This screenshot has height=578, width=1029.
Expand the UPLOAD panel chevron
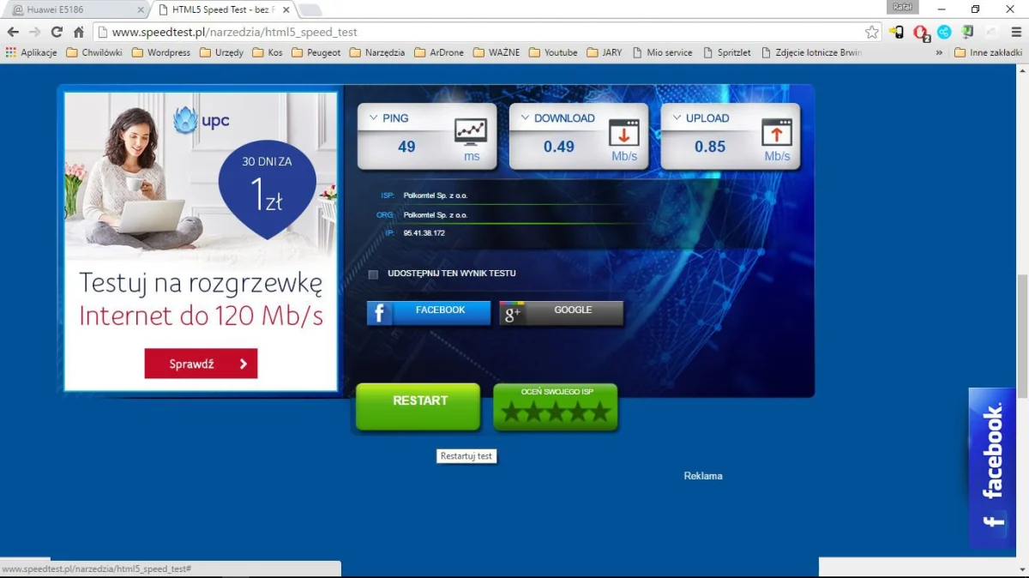point(677,118)
